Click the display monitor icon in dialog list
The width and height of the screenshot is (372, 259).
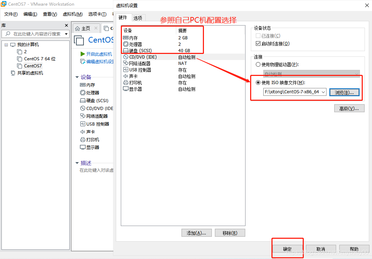(x=126, y=89)
